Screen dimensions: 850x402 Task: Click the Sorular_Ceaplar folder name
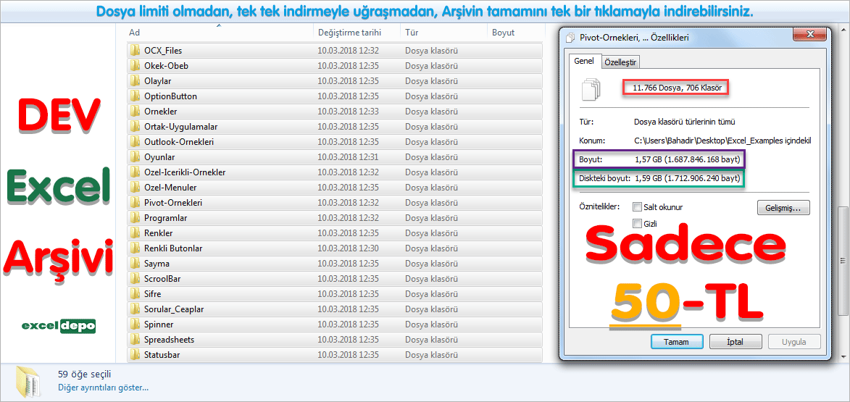pos(174,309)
